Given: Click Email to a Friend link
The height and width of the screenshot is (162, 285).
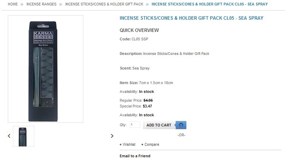Looking at the screenshot, I should (135, 156).
